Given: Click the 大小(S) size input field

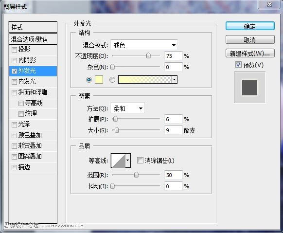Looking at the screenshot, I should coord(173,130).
